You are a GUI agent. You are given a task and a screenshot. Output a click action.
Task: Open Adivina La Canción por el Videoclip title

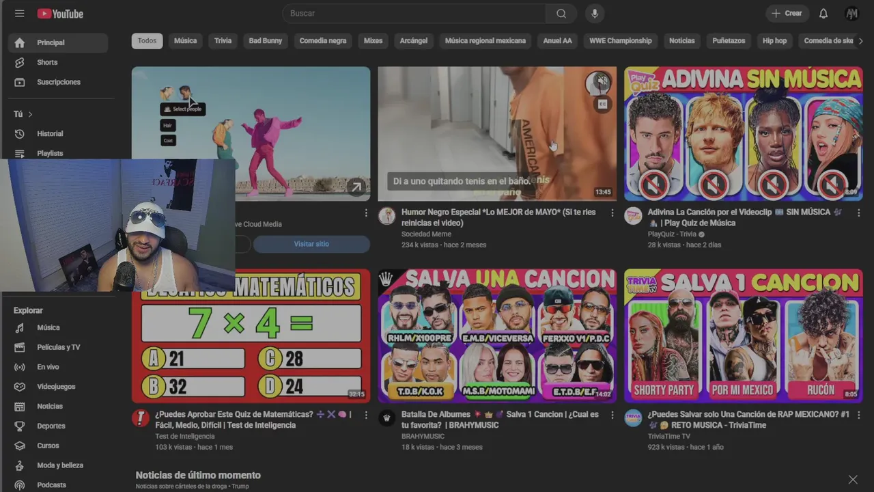pyautogui.click(x=745, y=217)
